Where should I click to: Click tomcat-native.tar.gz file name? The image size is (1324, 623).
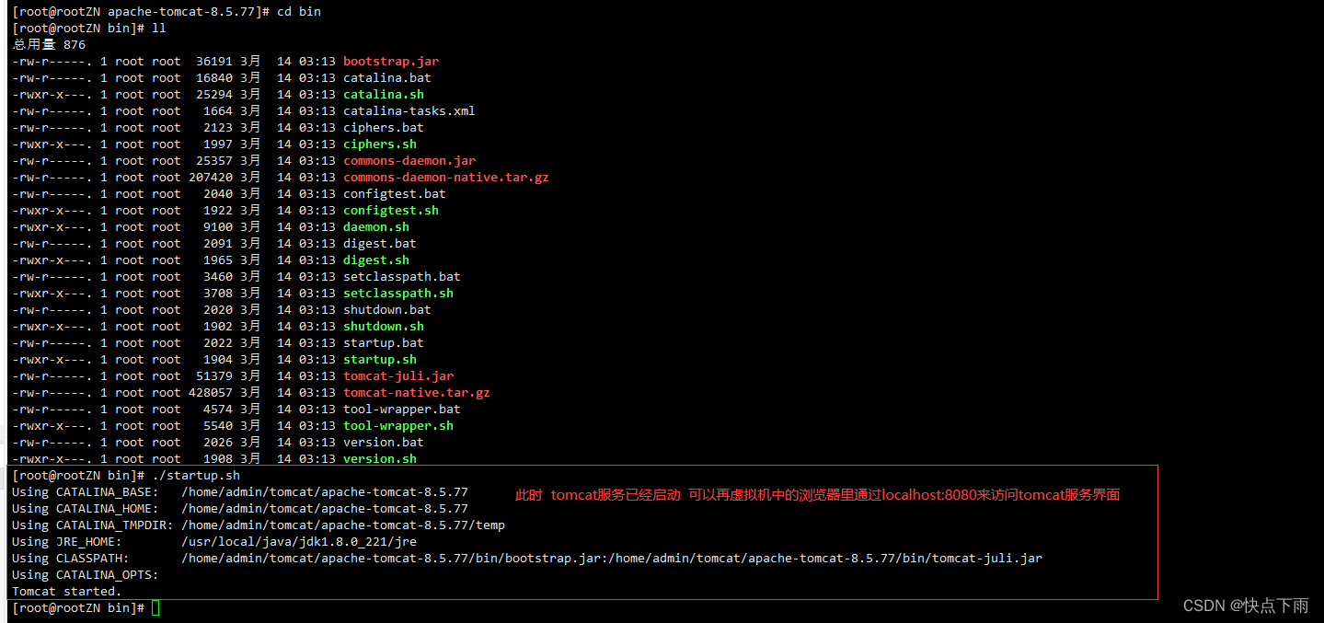417,392
